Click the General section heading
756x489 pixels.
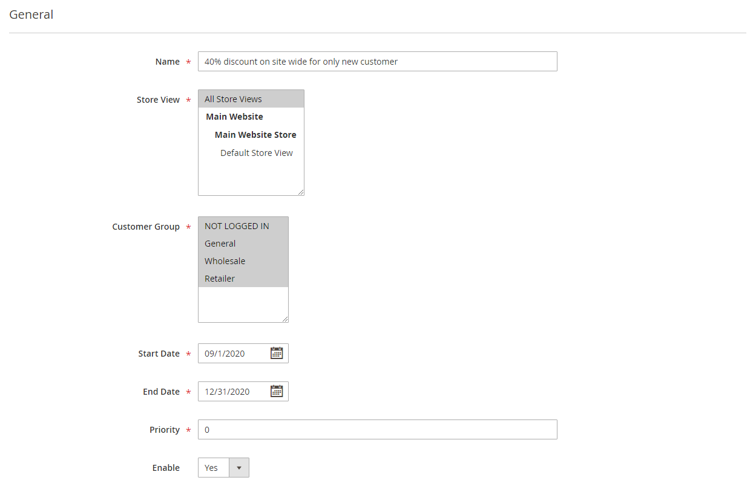(x=31, y=15)
